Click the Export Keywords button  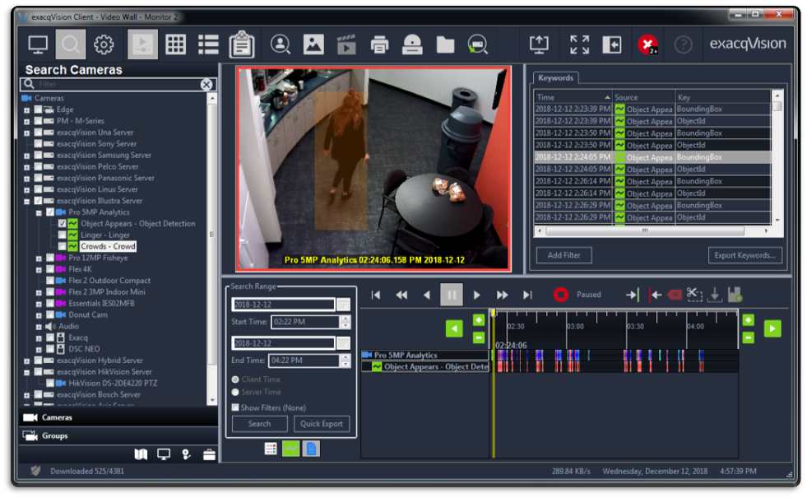pyautogui.click(x=744, y=255)
